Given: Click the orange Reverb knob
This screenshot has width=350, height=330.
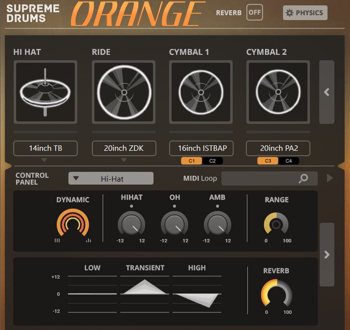Looking at the screenshot, I should click(x=276, y=295).
